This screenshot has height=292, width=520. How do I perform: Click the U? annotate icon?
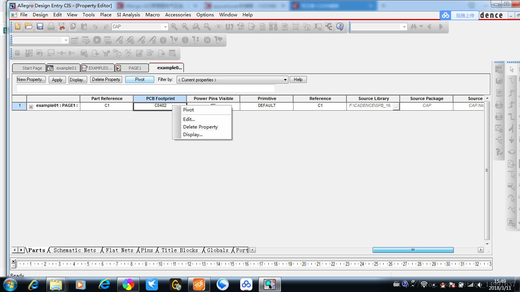(x=229, y=27)
